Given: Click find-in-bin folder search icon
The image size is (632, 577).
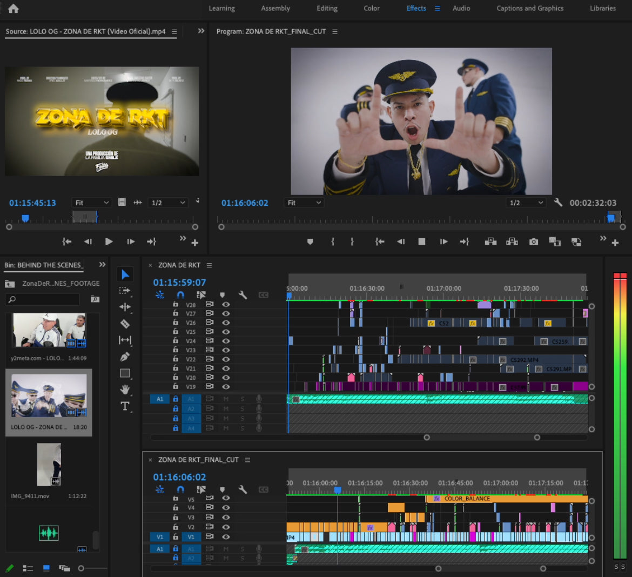Looking at the screenshot, I should (95, 299).
